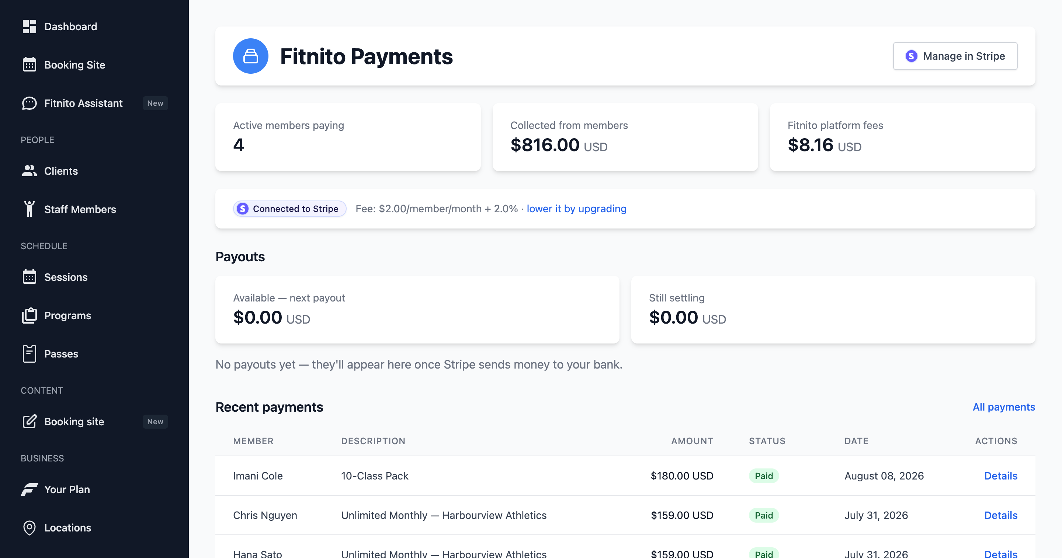Image resolution: width=1062 pixels, height=558 pixels.
Task: Click the Paid status for Chris Nguyen
Action: [764, 516]
